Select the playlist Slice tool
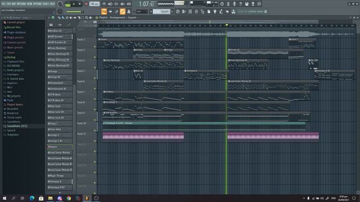The height and width of the screenshot is (202, 360). [x=79, y=17]
